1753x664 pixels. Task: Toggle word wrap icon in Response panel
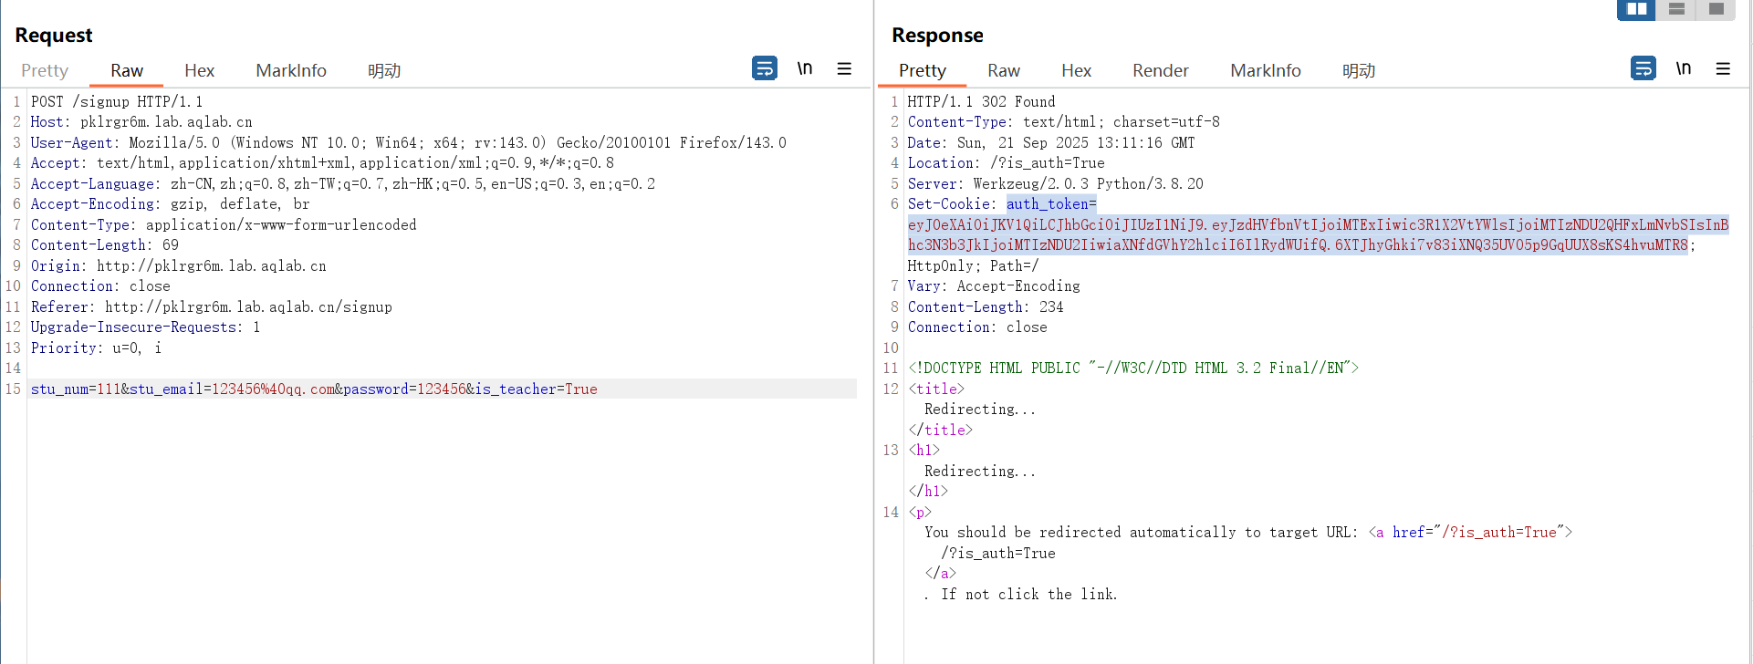pyautogui.click(x=1643, y=68)
